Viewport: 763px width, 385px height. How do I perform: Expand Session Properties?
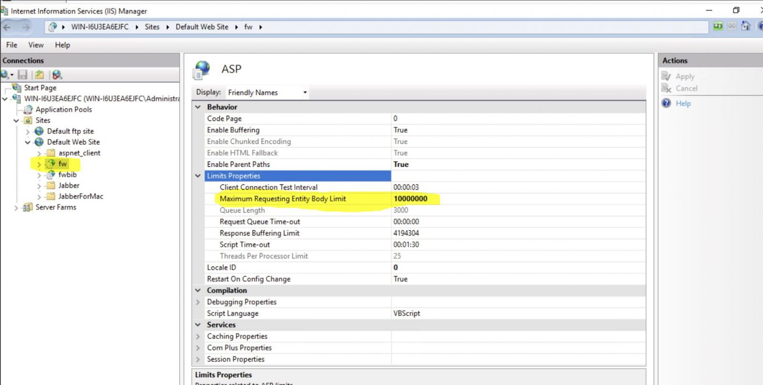[198, 359]
